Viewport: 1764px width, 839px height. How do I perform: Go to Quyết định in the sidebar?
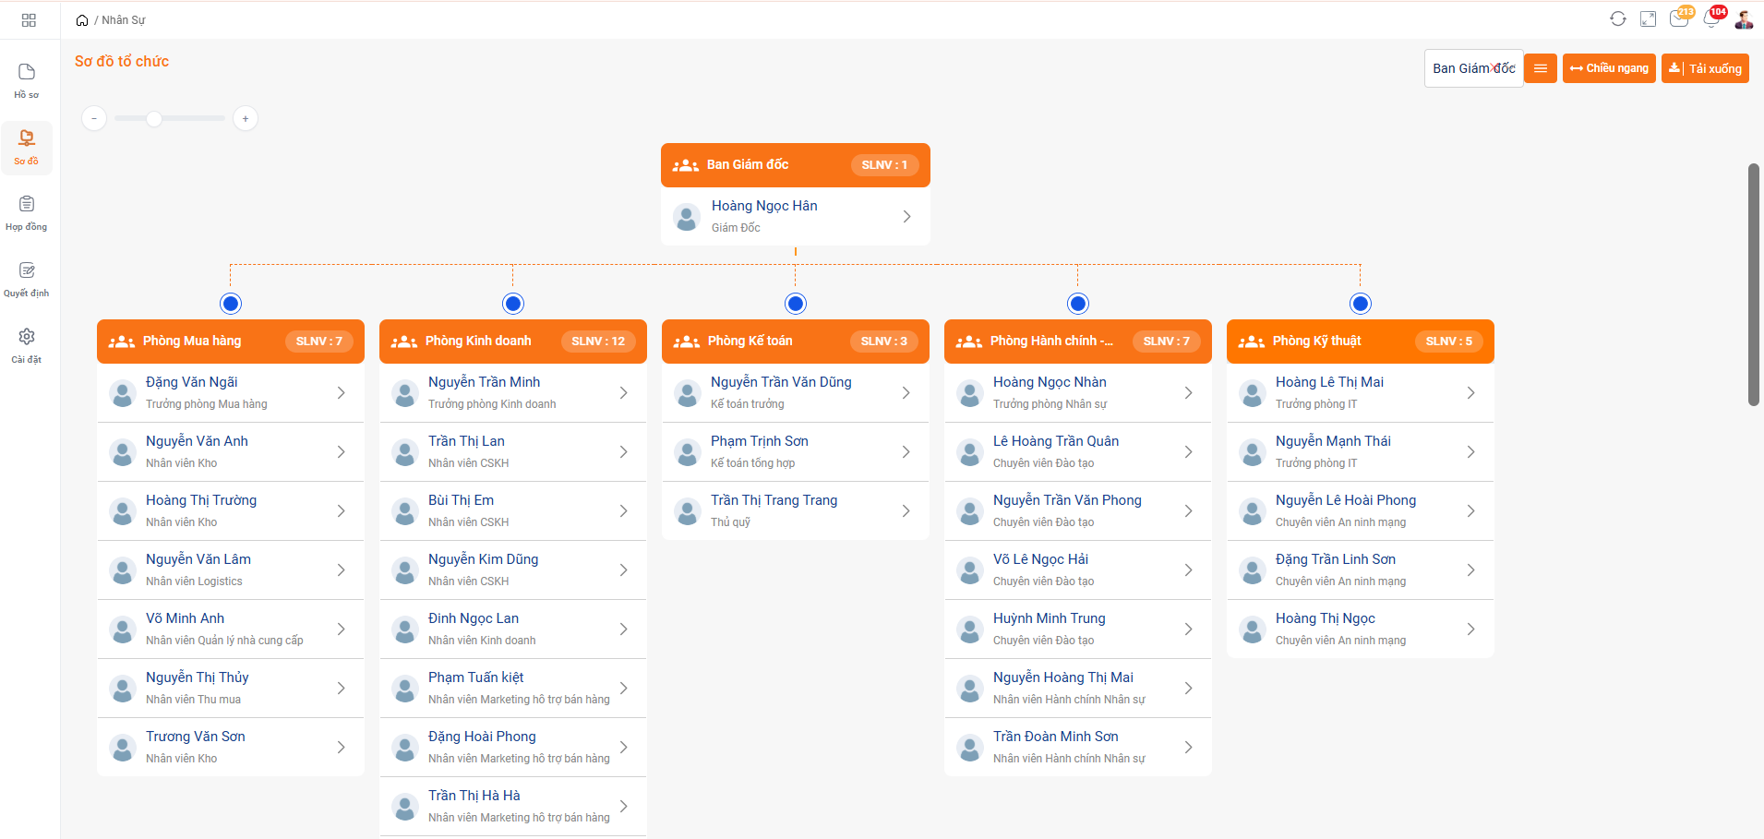tap(27, 279)
